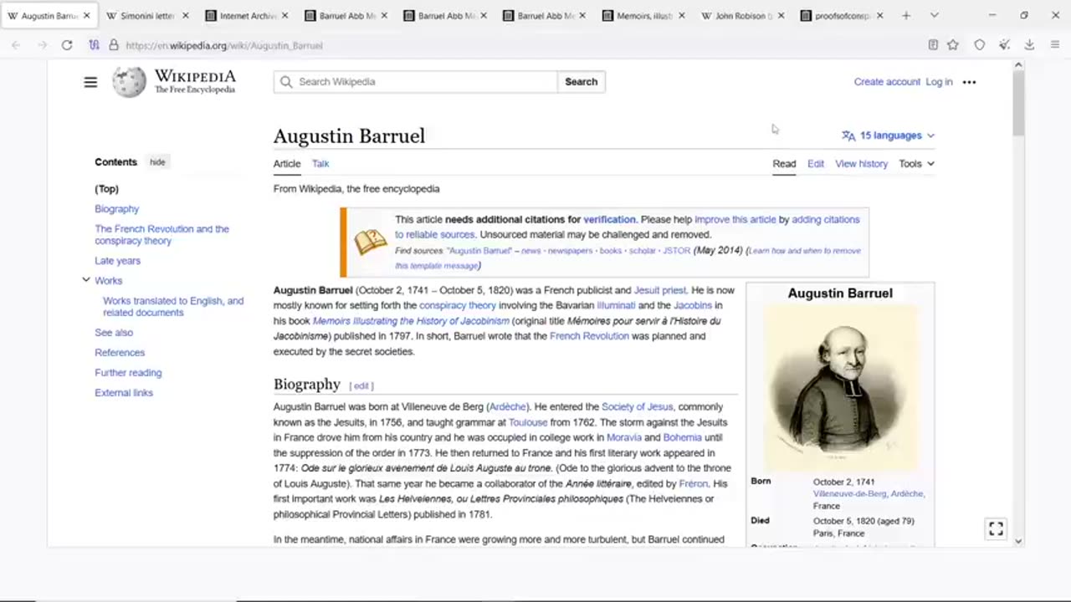Click the page vertical scrollbar thumb

[1018, 105]
